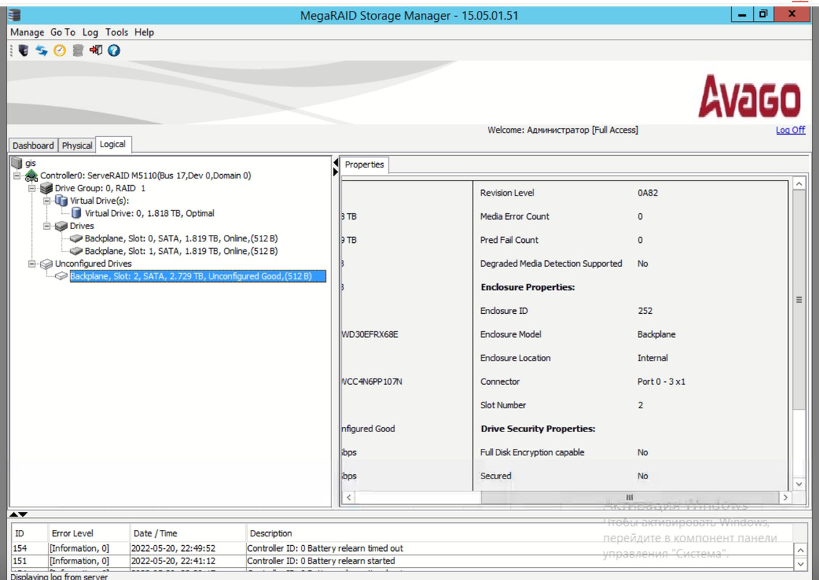Click the Virtual Drive 0 cylinder icon
This screenshot has width=819, height=580.
pyautogui.click(x=76, y=213)
